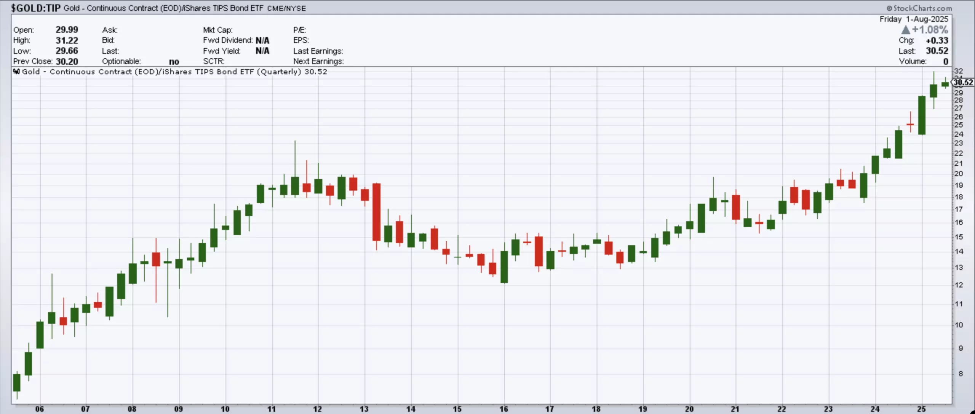Click the 8 price level on y-axis

point(961,374)
